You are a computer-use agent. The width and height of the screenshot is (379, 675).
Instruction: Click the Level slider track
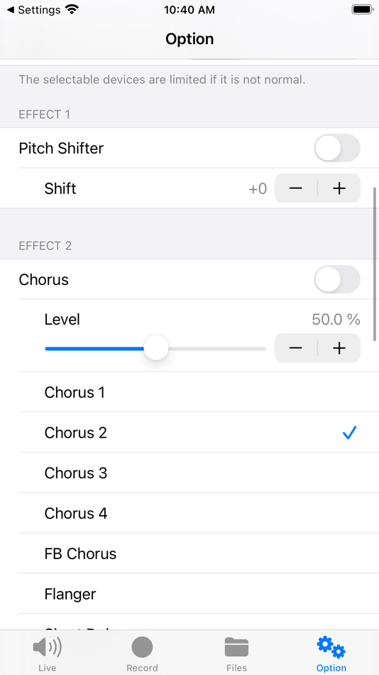(x=155, y=348)
